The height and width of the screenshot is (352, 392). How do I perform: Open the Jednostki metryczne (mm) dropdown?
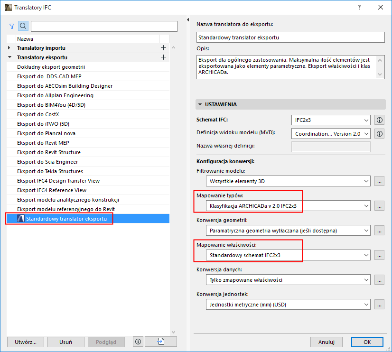click(x=288, y=305)
